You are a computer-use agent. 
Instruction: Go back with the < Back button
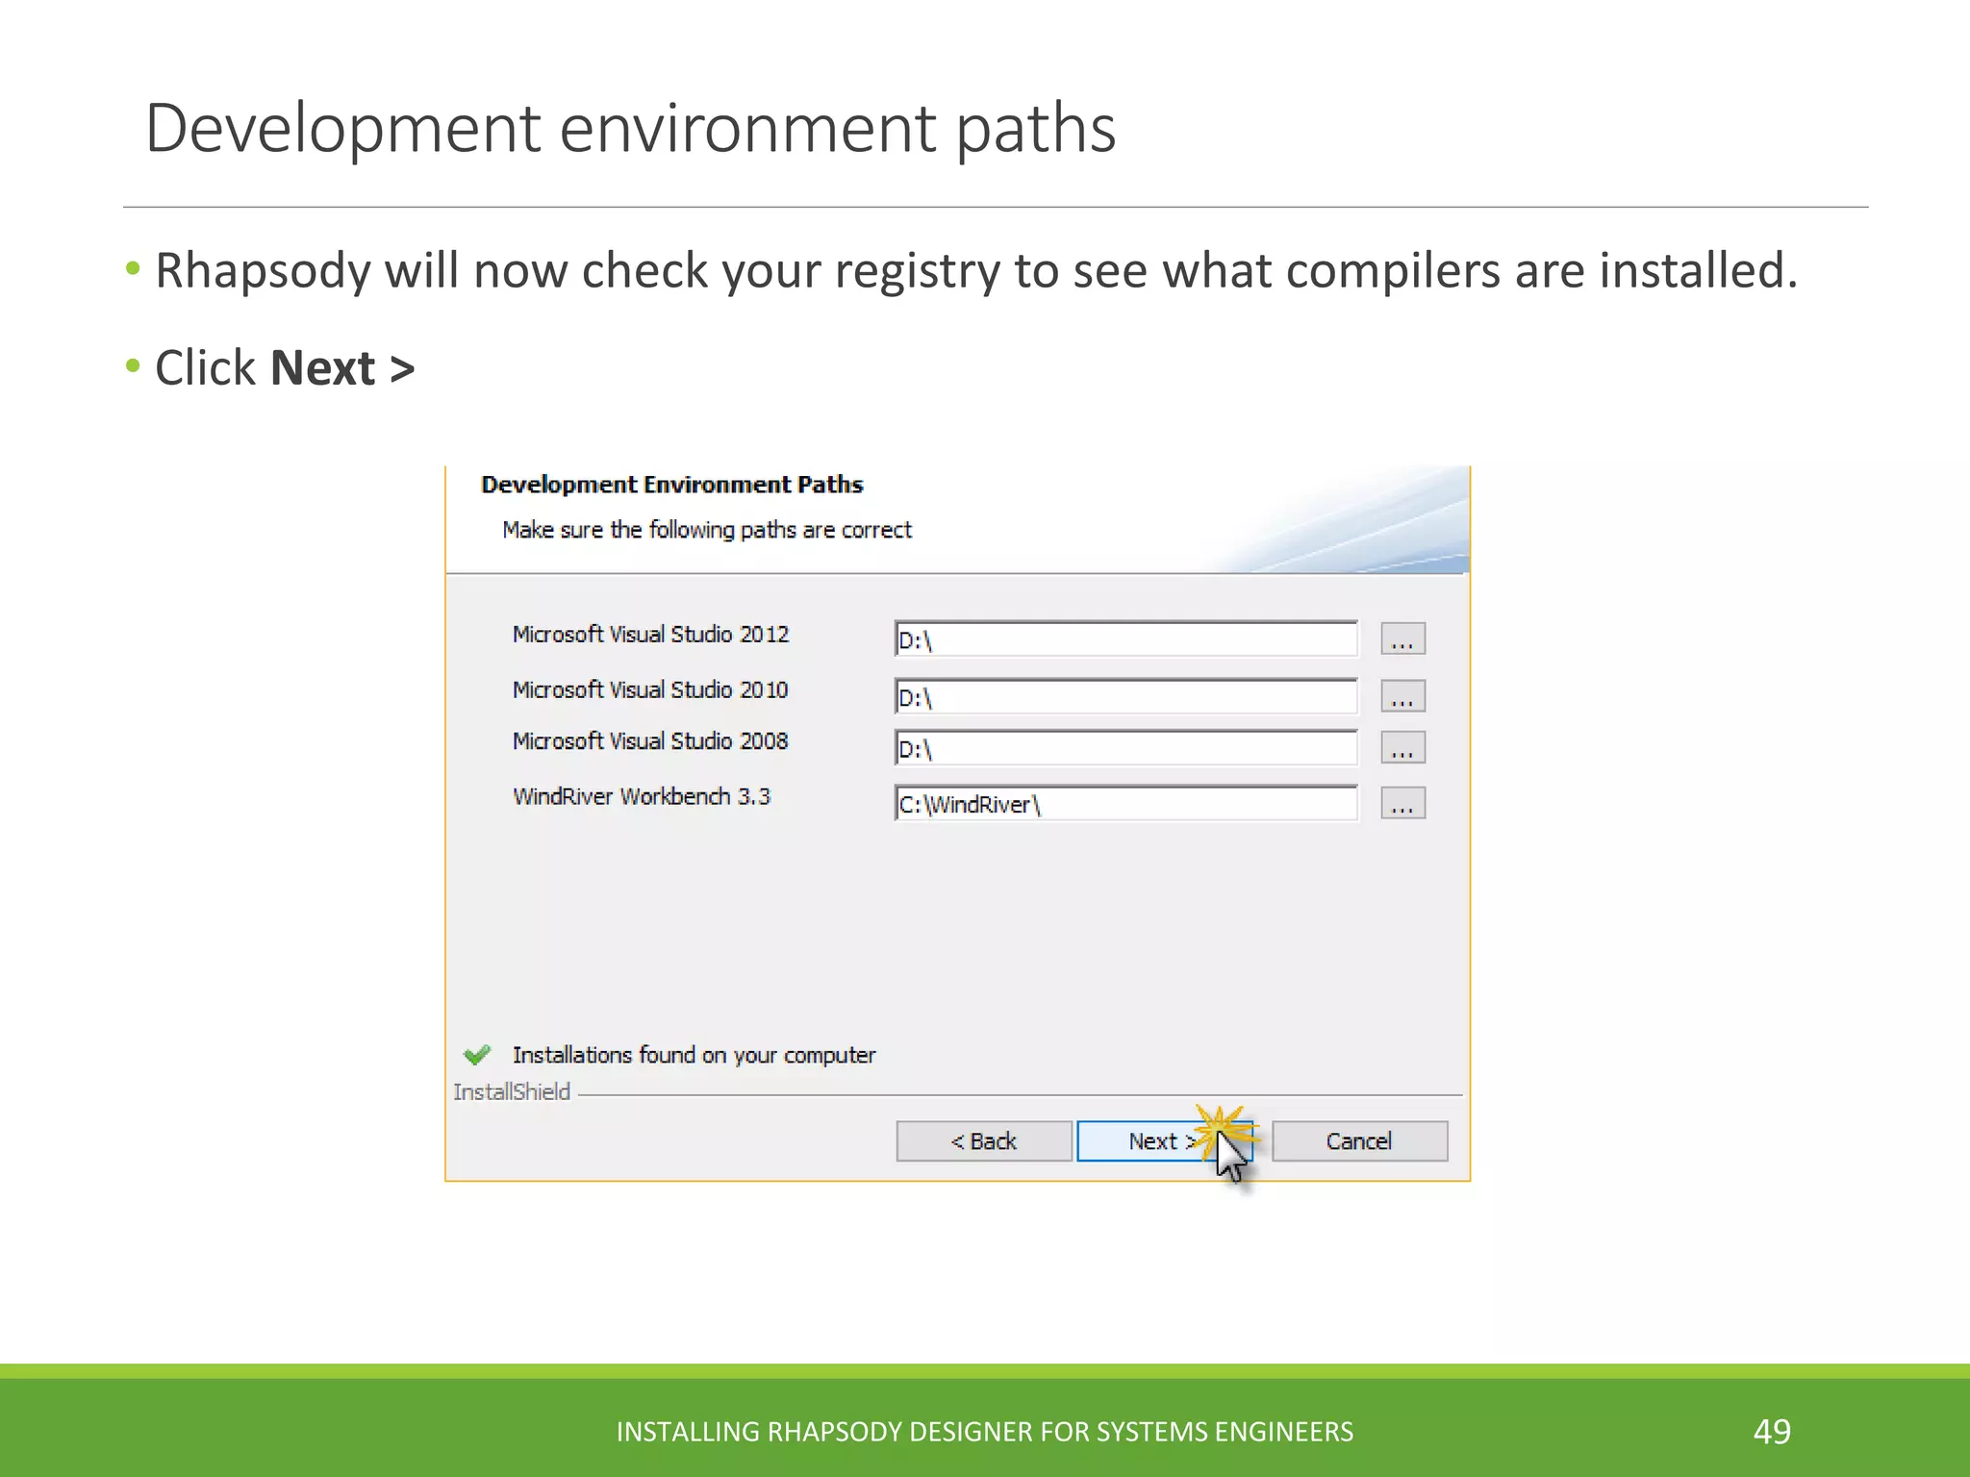[x=984, y=1140]
